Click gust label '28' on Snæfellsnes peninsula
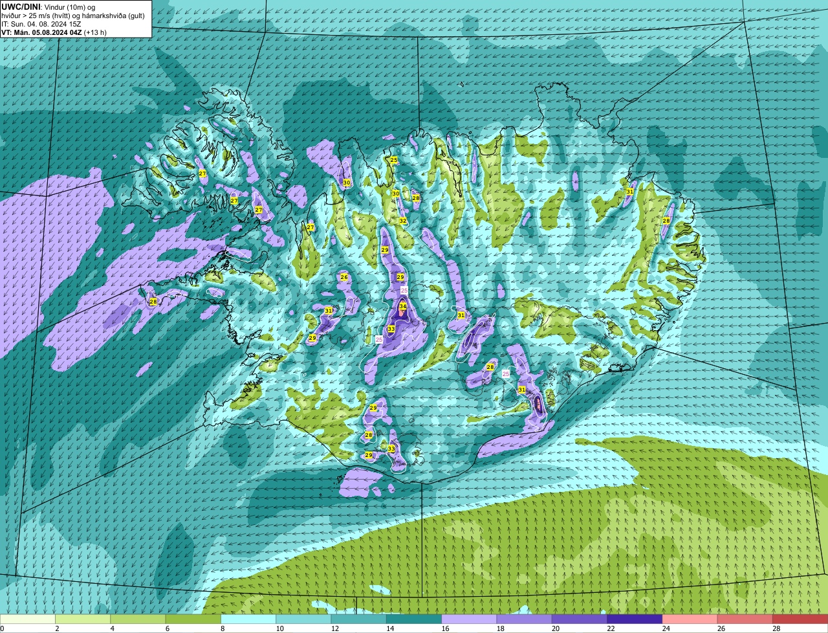This screenshot has height=633, width=828. (x=153, y=302)
